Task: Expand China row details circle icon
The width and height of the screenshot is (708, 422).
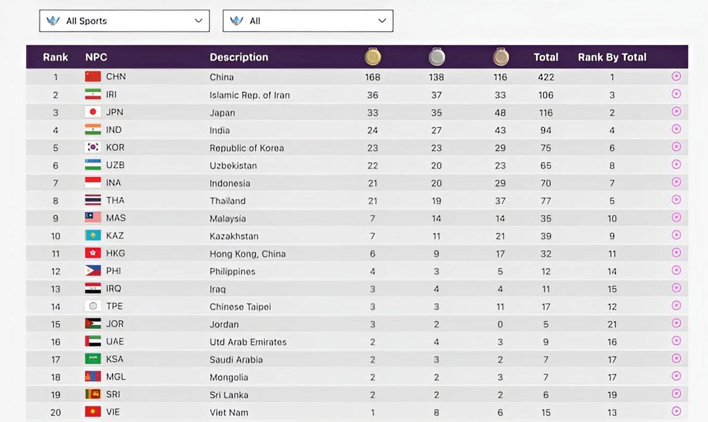Action: click(676, 76)
